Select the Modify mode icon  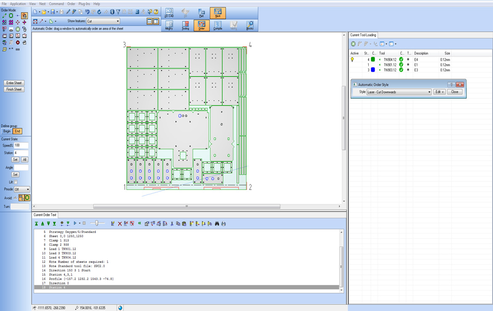(169, 25)
